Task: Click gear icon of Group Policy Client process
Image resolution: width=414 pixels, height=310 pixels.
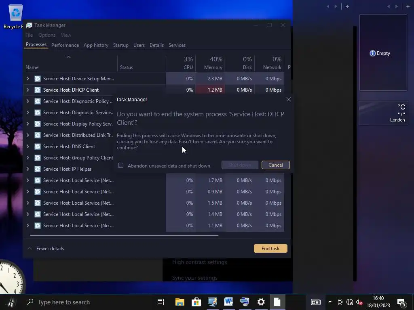Action: [38, 158]
